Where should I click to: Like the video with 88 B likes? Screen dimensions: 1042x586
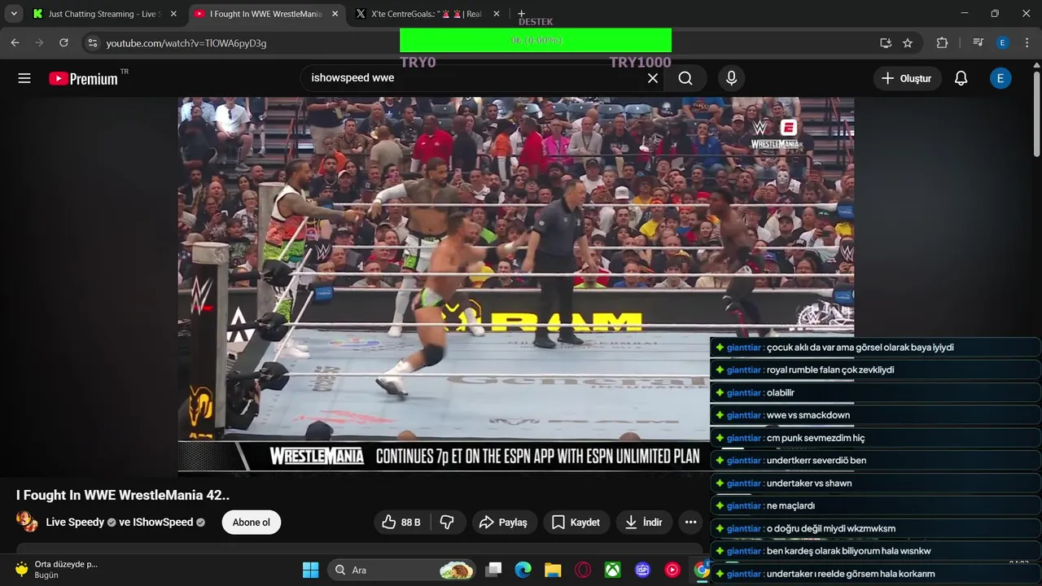point(402,523)
